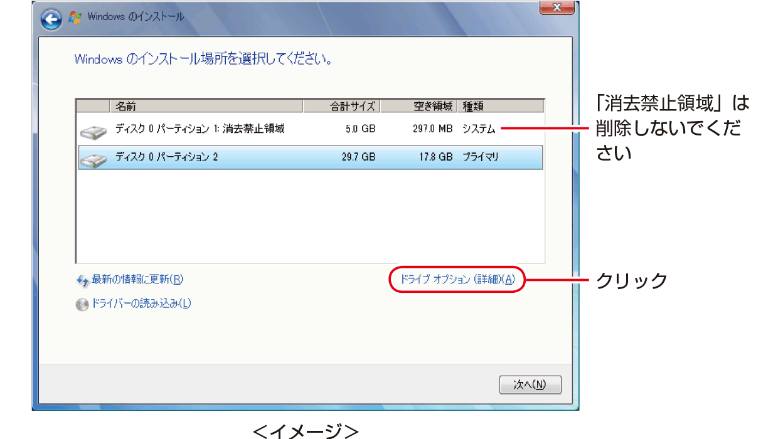Select row ディスク 0 パーティション 1: 消去禁止領域
This screenshot has height=439, width=778.
click(310, 129)
